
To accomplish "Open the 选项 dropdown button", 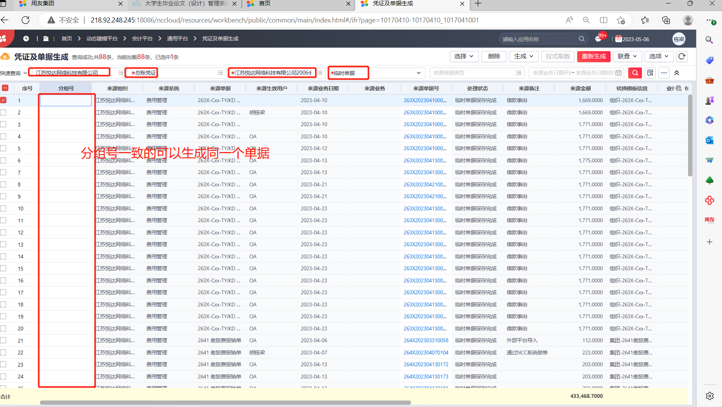I will tap(659, 56).
